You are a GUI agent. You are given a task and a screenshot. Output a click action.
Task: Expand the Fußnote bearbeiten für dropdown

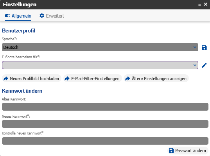[100, 65]
